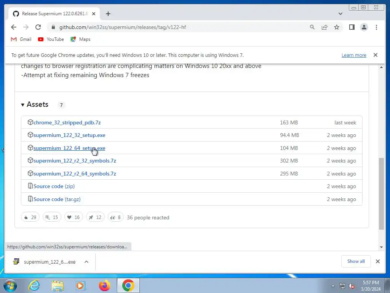Open the tab search dropdown arrow
This screenshot has width=390, height=293.
point(340,14)
